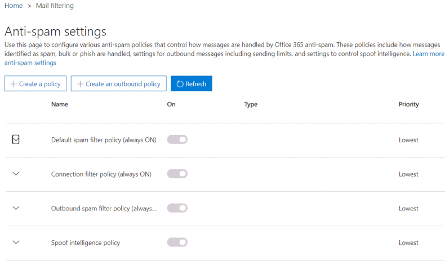
Task: Expand the Default spam filter policy row
Action: (16, 140)
